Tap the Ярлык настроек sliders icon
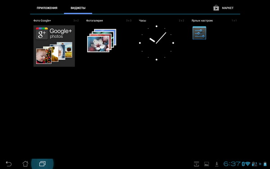The height and width of the screenshot is (169, 270). [x=199, y=33]
